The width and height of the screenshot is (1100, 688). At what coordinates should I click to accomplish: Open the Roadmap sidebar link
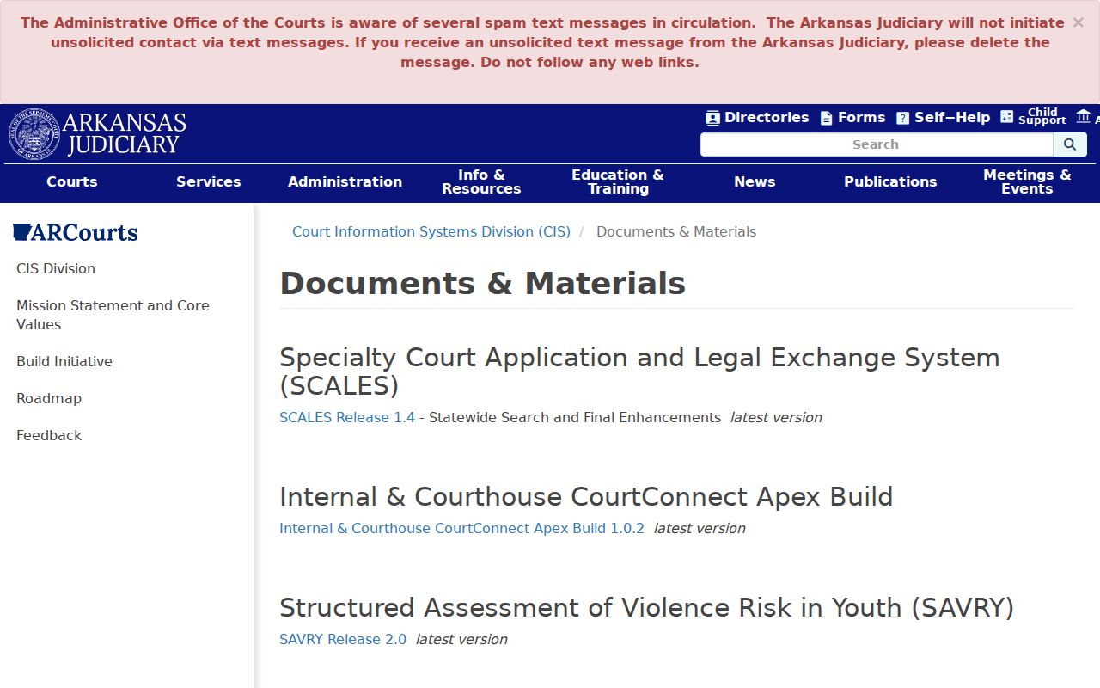click(49, 398)
